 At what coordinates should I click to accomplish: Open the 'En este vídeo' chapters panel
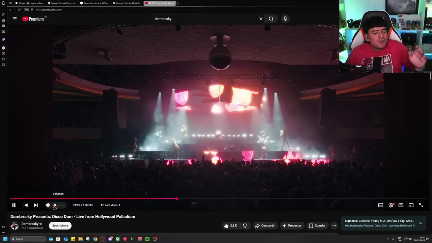pyautogui.click(x=111, y=205)
